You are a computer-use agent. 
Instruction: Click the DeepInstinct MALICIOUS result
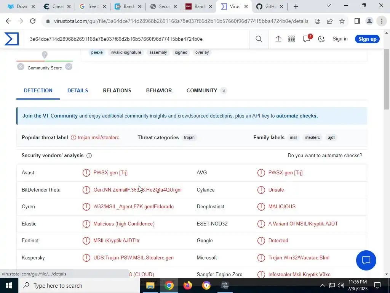tap(282, 206)
